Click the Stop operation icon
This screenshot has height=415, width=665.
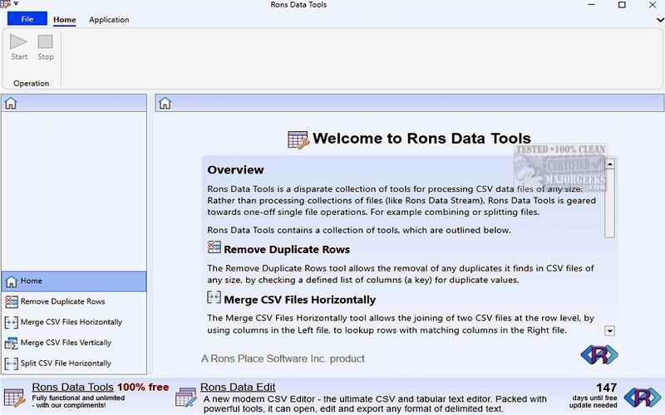pos(46,41)
